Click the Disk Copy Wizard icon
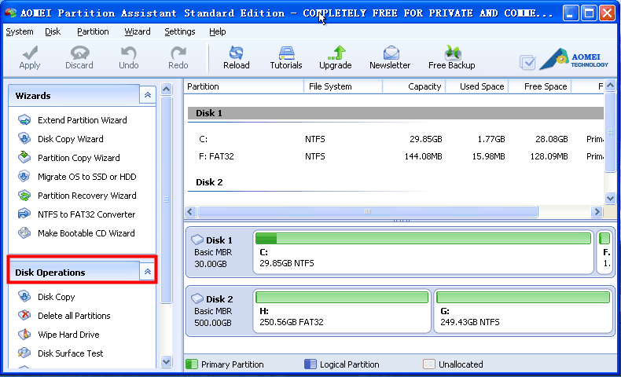 pos(24,138)
